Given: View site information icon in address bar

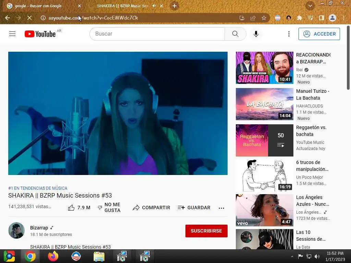Looking at the screenshot, I should point(43,18).
